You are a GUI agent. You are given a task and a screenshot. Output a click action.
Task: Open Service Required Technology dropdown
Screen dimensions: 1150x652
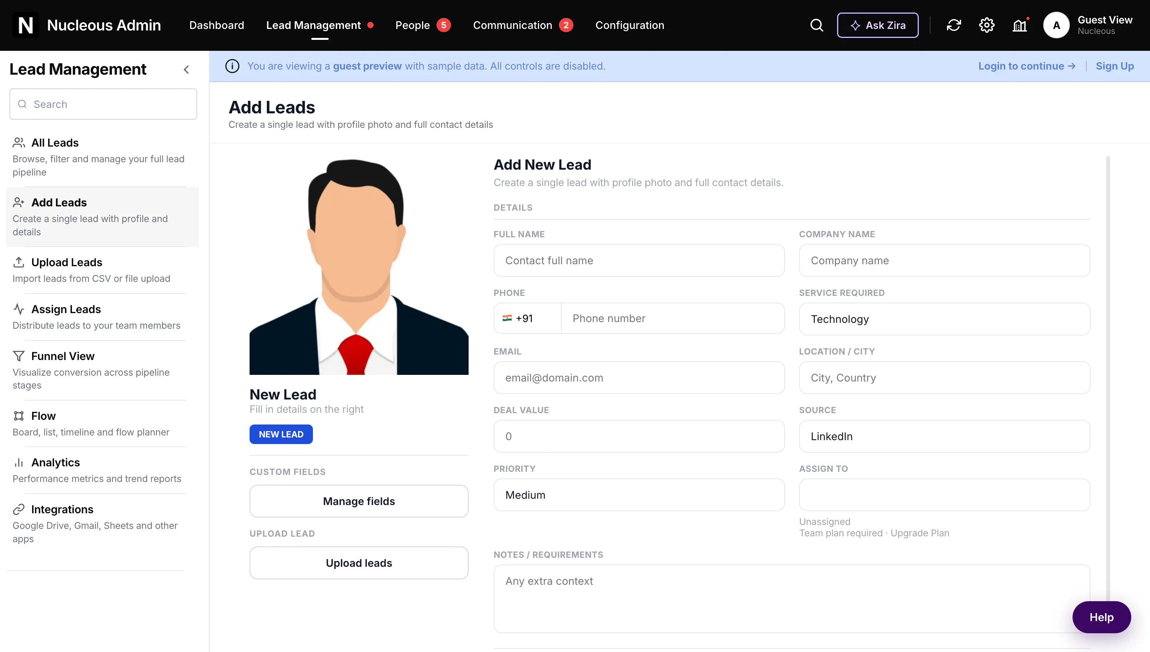coord(944,319)
